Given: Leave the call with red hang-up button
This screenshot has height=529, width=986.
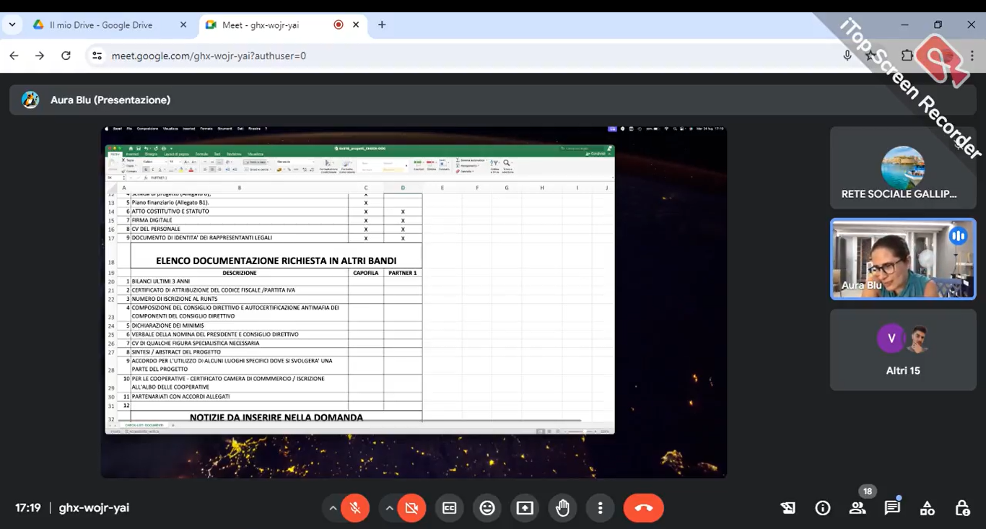Looking at the screenshot, I should pyautogui.click(x=644, y=508).
